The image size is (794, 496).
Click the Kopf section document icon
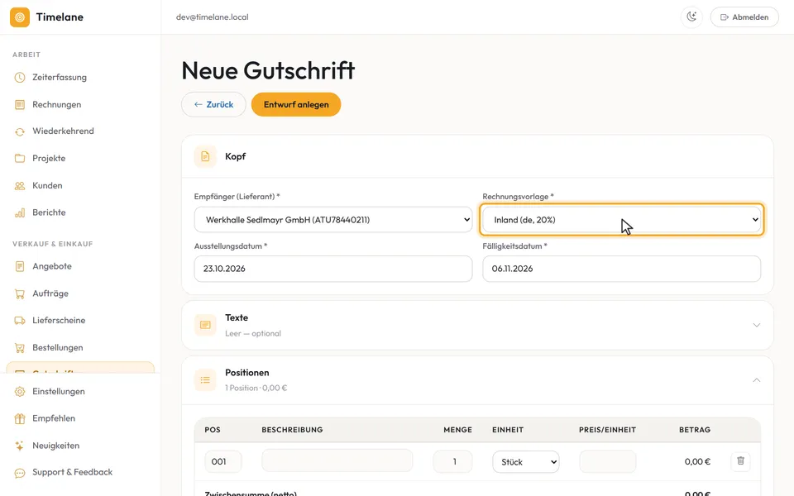205,156
